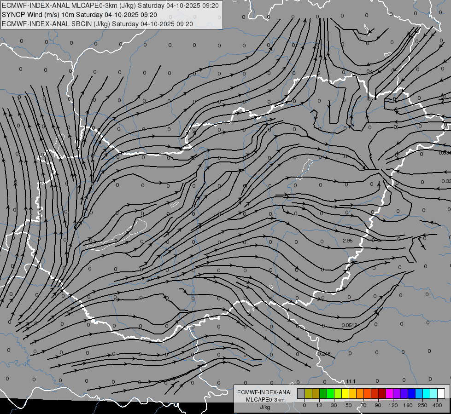
Task: Click the 2.95 value on the map
Action: [348, 241]
